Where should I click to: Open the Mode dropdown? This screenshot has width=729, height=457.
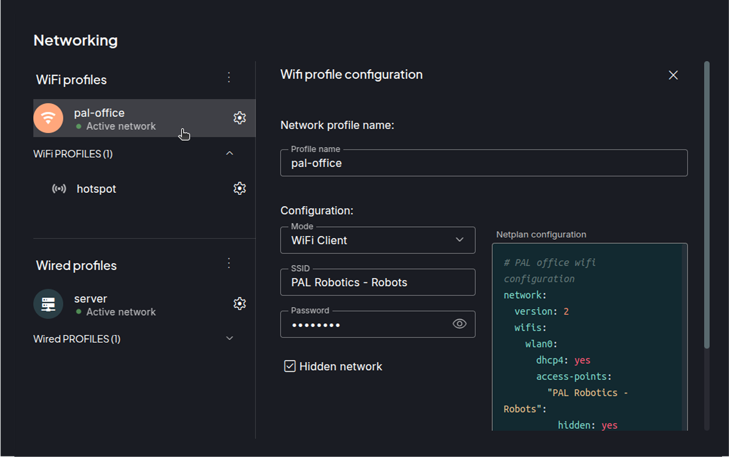(377, 240)
